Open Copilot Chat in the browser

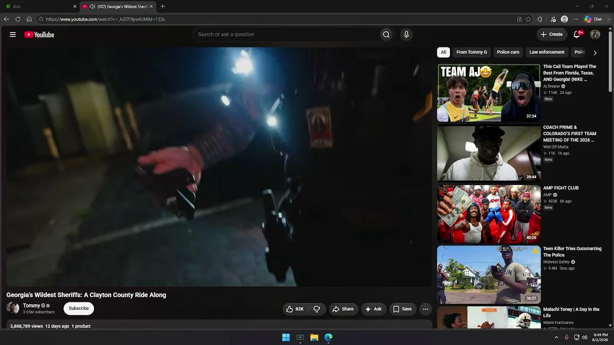593,19
